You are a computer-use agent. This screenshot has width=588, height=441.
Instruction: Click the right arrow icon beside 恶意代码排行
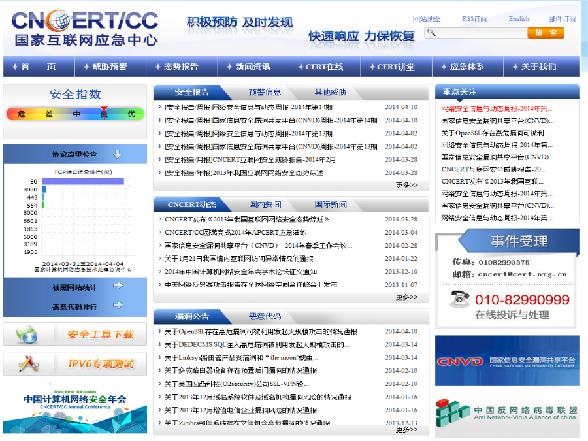(x=118, y=306)
